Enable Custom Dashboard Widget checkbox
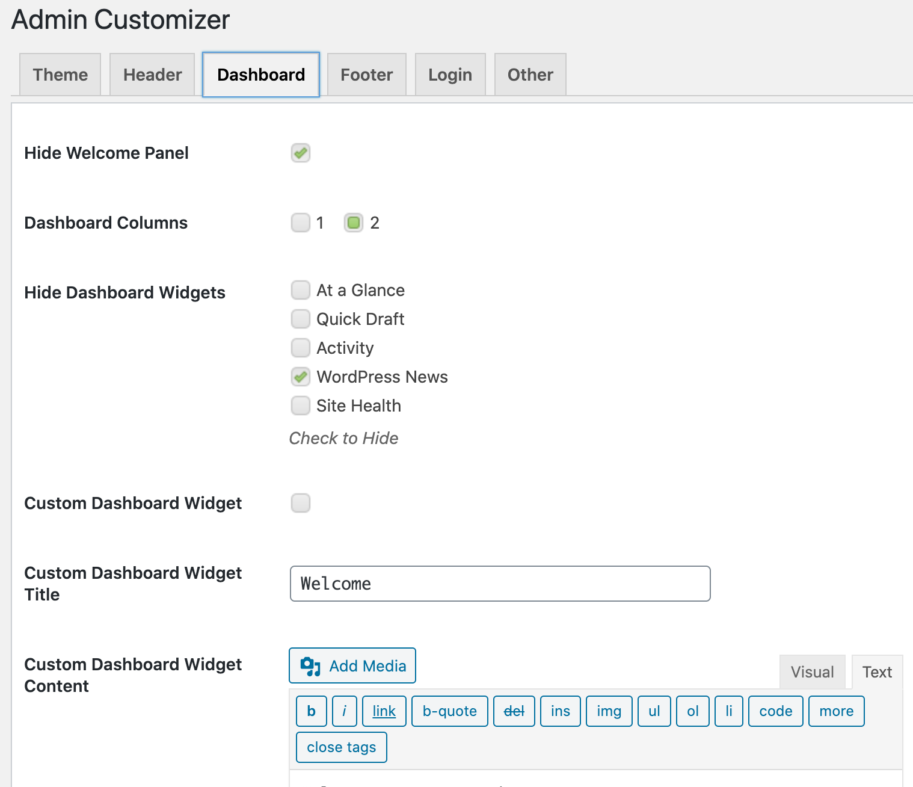Viewport: 913px width, 787px height. coord(301,503)
